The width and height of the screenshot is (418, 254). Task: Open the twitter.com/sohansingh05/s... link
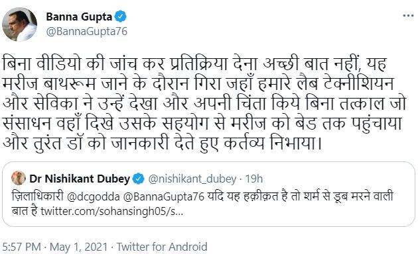click(x=112, y=212)
